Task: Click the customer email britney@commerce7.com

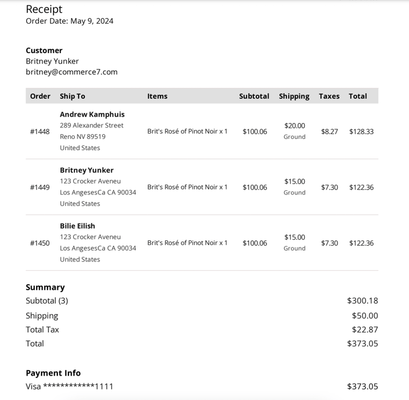Action: [x=71, y=72]
